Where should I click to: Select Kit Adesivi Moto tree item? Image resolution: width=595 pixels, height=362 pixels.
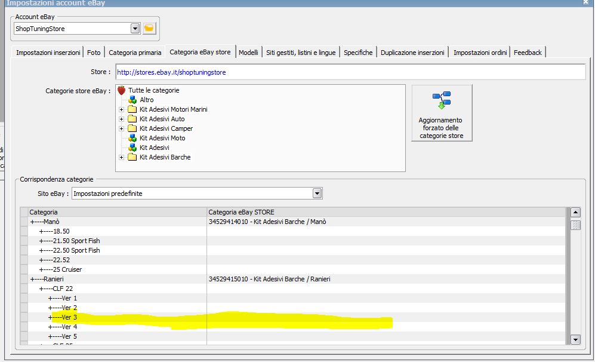162,138
